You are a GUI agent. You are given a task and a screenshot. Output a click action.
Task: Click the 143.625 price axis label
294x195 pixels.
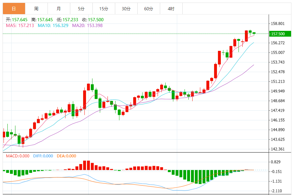(278, 139)
